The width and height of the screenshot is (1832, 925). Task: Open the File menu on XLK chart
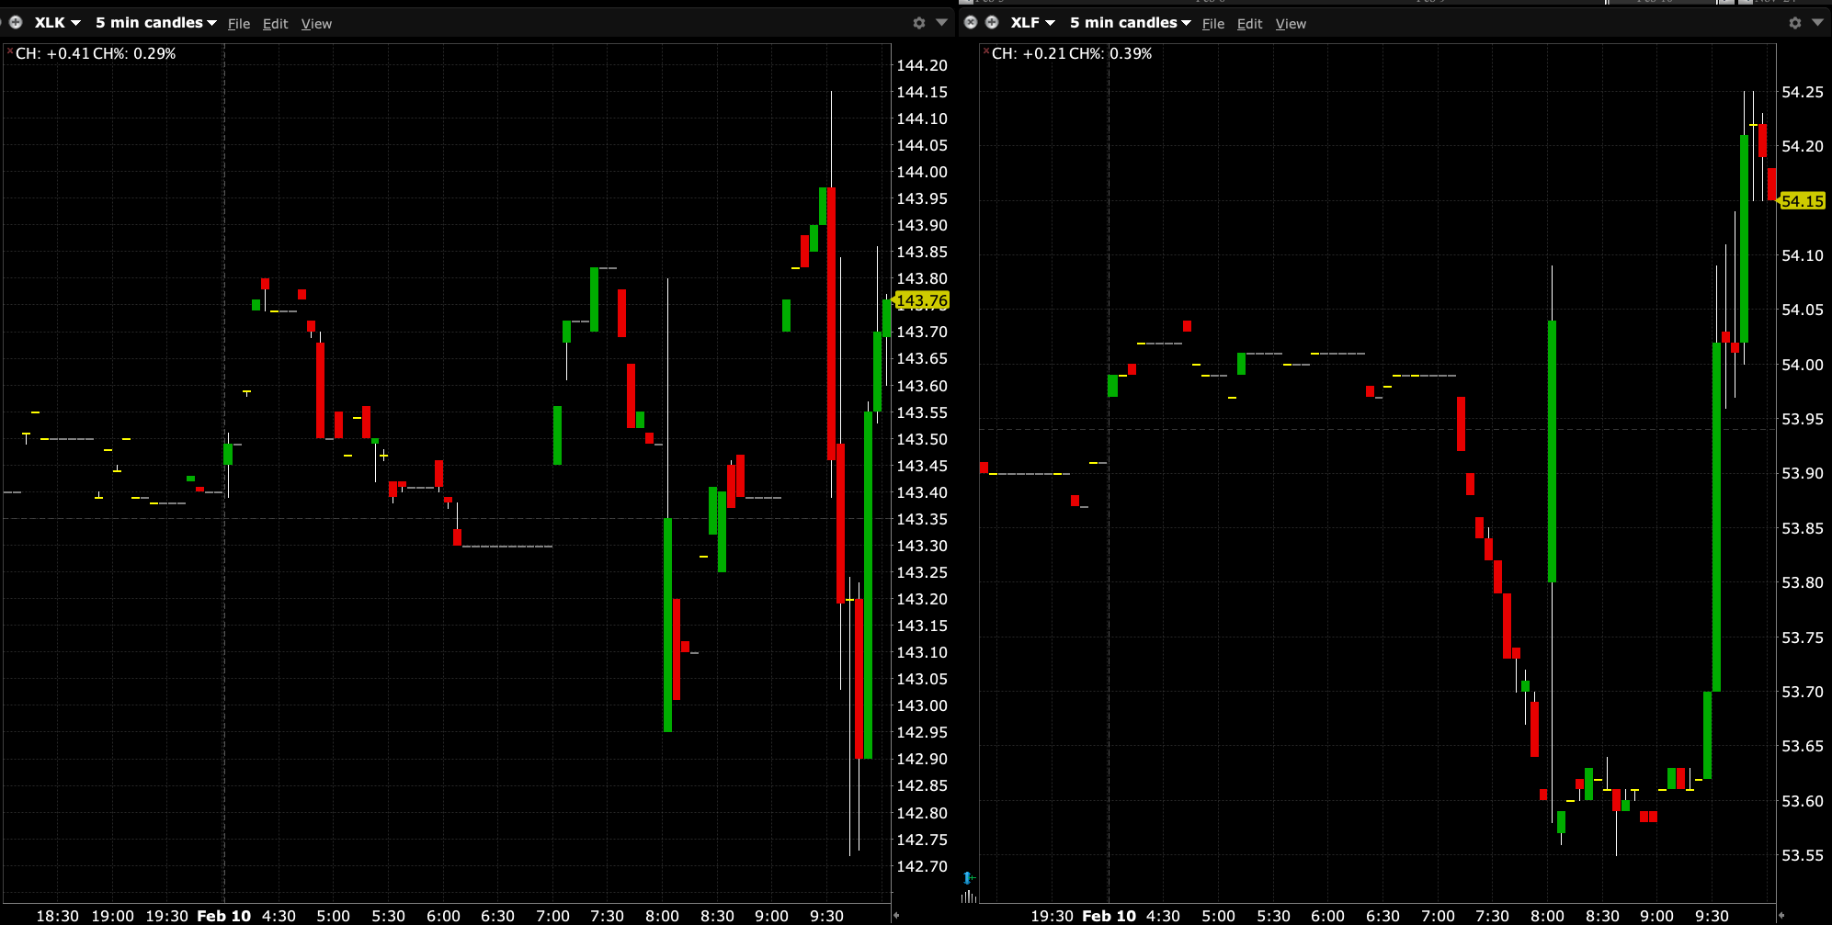tap(239, 24)
